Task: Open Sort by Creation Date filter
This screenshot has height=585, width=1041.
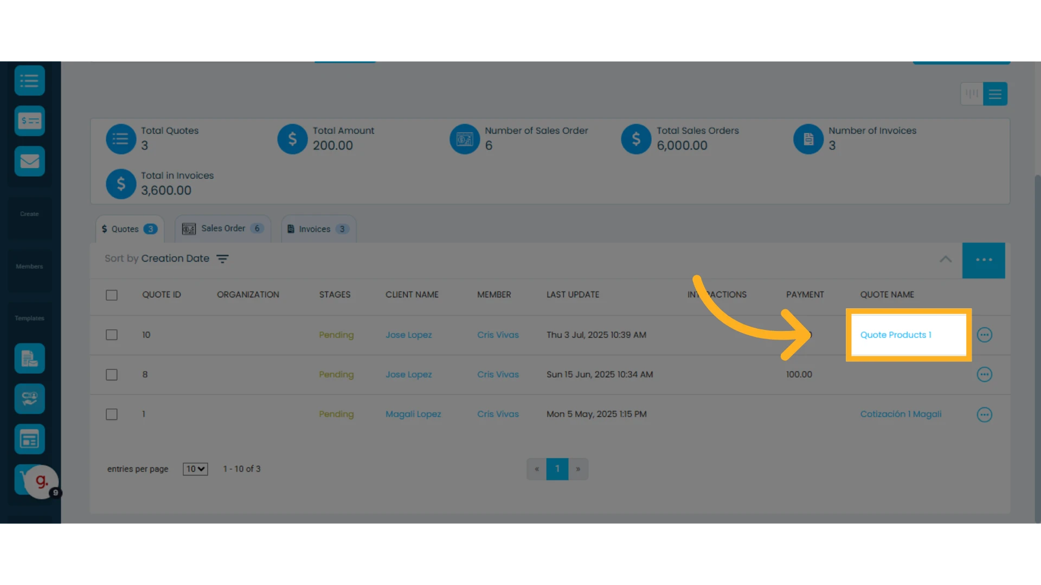Action: pos(166,259)
